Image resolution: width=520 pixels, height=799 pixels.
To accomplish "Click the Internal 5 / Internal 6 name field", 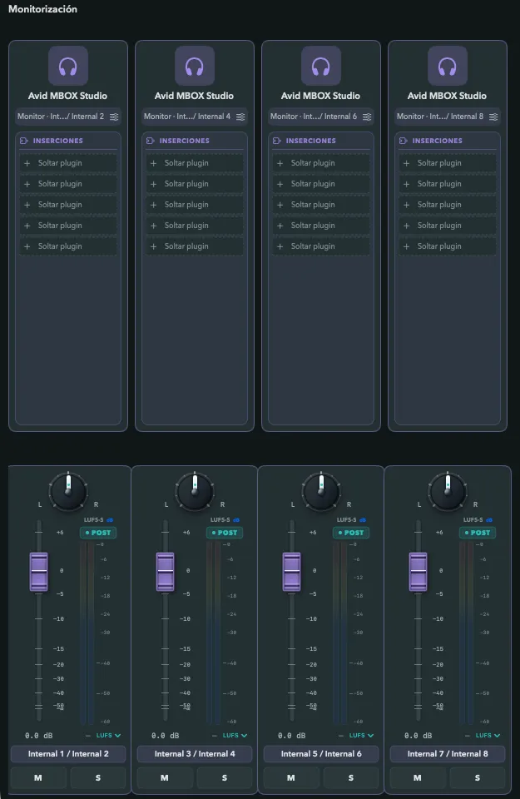I will click(321, 754).
